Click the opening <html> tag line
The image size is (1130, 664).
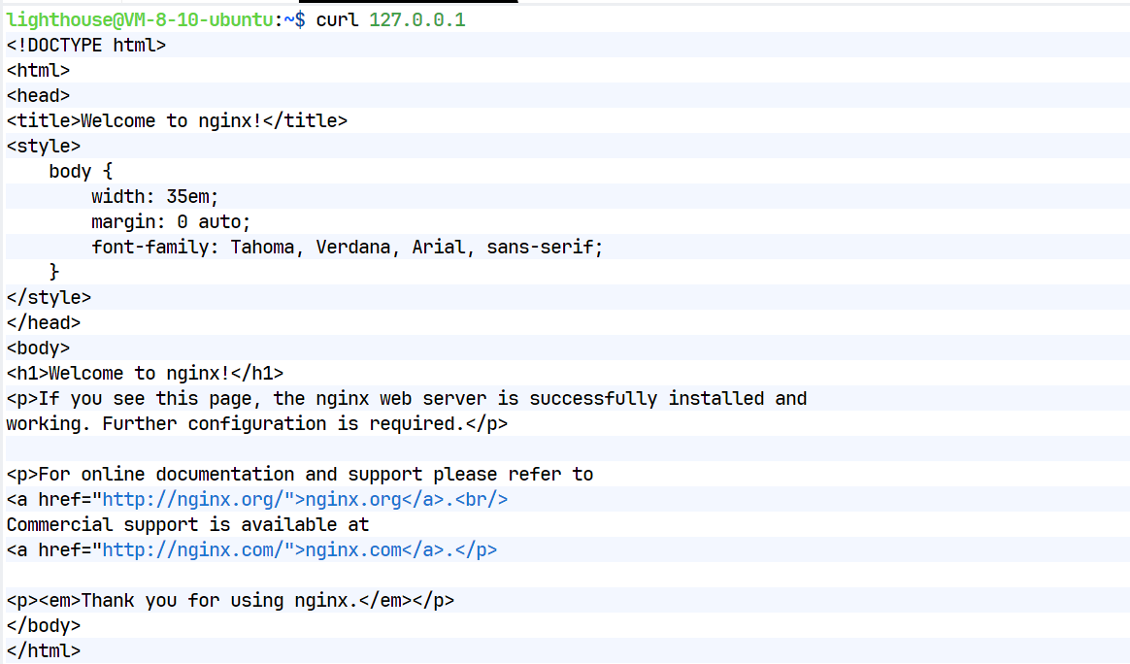coord(38,71)
